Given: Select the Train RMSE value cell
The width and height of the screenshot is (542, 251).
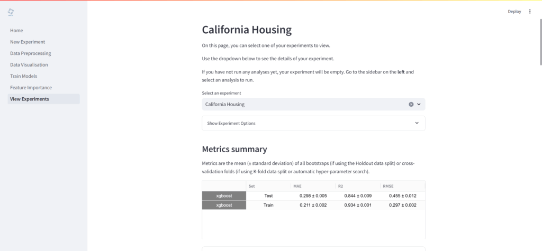Looking at the screenshot, I should pos(401,205).
